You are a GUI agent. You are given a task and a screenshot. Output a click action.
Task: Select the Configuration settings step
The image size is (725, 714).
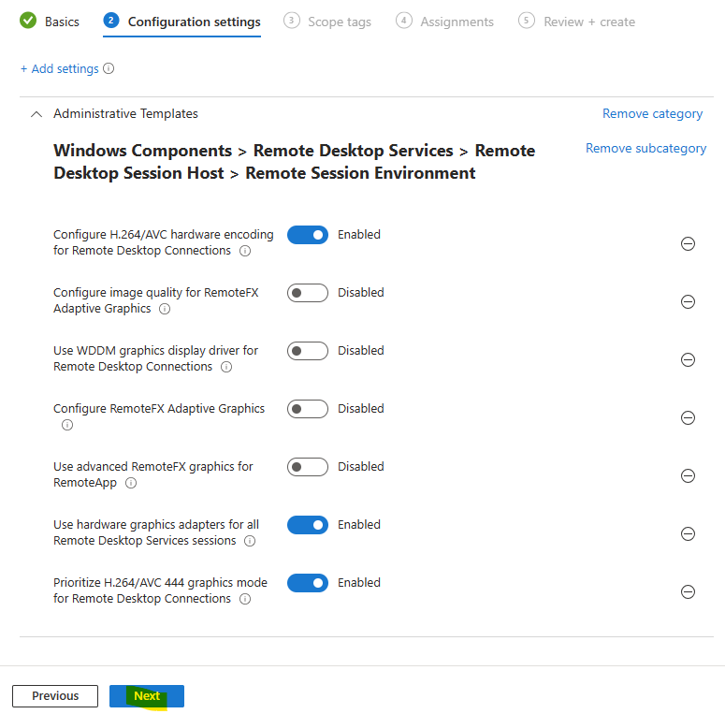pos(182,22)
